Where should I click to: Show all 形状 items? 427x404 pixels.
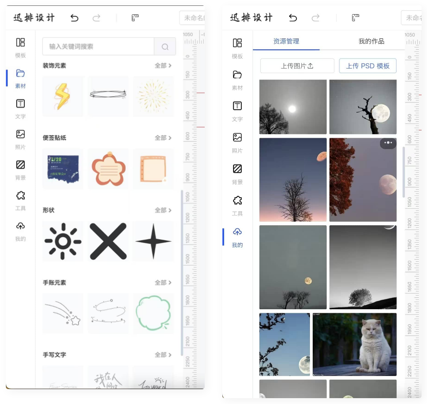pos(163,210)
